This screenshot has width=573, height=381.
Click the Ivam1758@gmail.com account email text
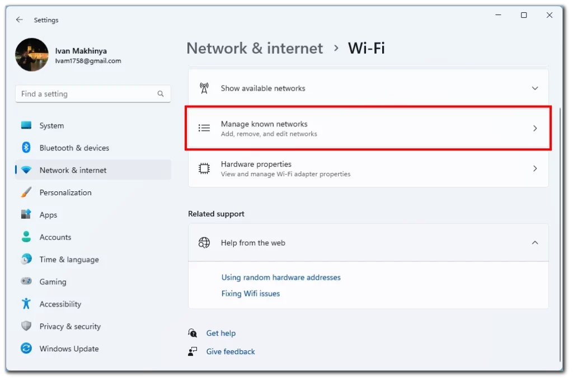(88, 61)
